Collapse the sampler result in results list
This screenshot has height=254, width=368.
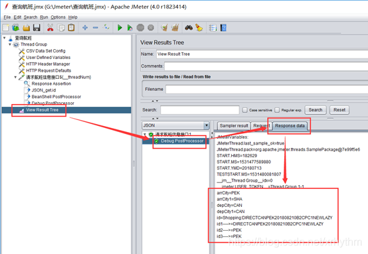click(x=145, y=134)
